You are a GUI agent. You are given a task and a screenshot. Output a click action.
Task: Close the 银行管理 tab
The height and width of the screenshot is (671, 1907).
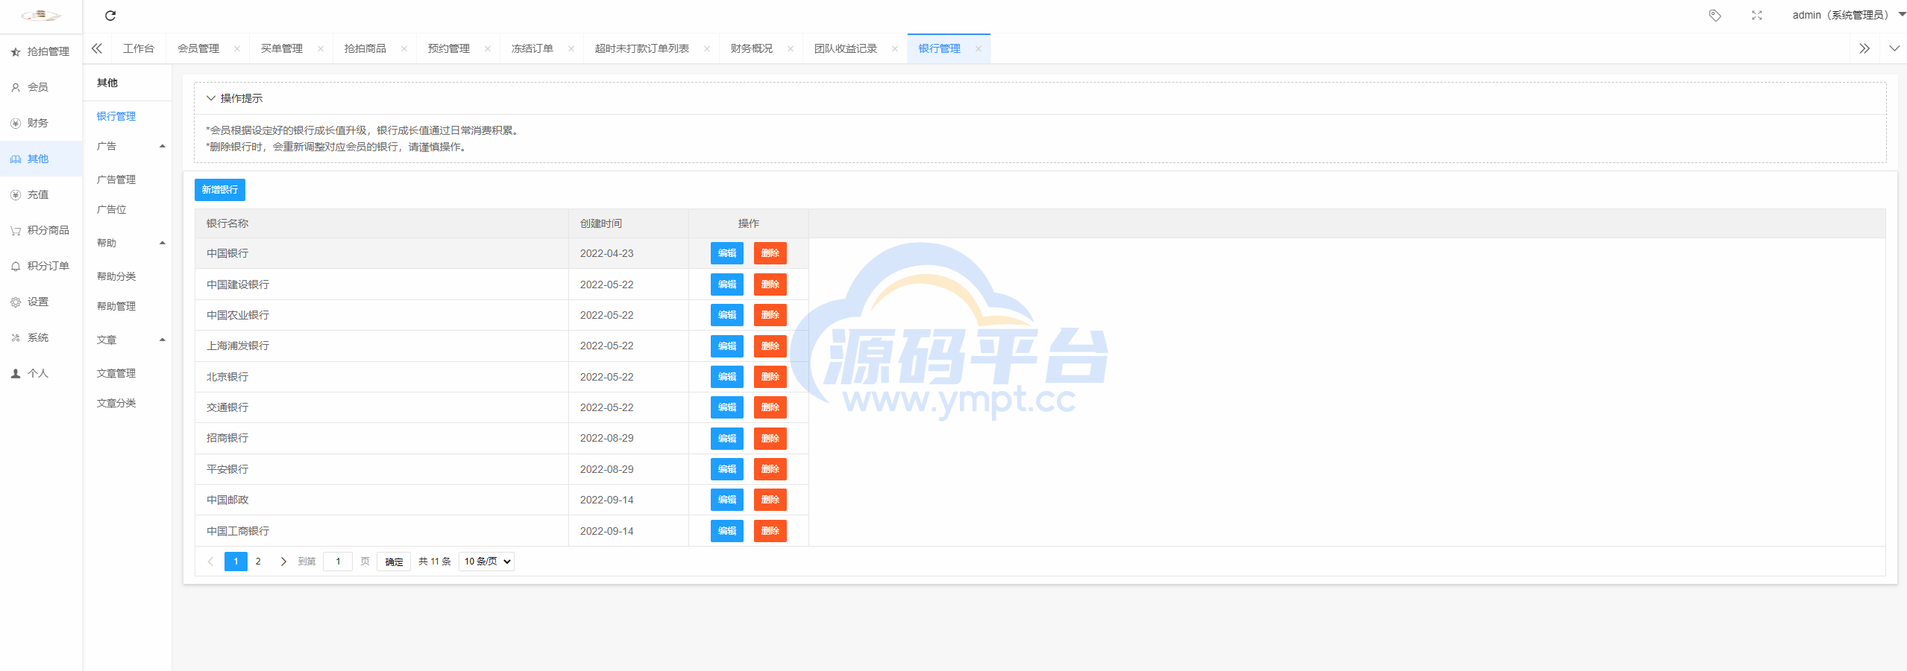[x=978, y=49]
